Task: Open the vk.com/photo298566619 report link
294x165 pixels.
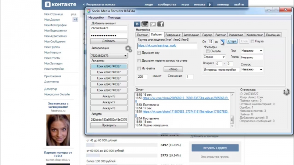Action: pyautogui.click(x=185, y=98)
